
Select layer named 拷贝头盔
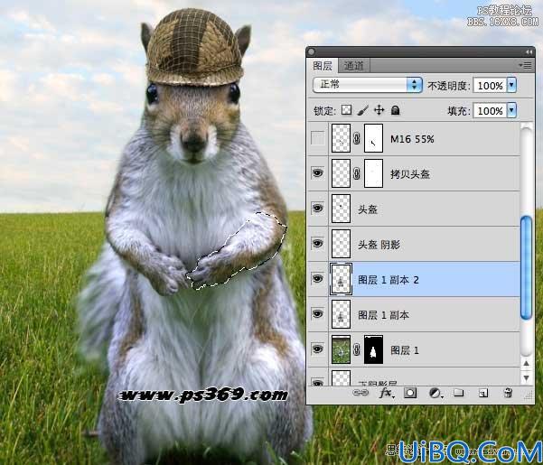point(409,174)
